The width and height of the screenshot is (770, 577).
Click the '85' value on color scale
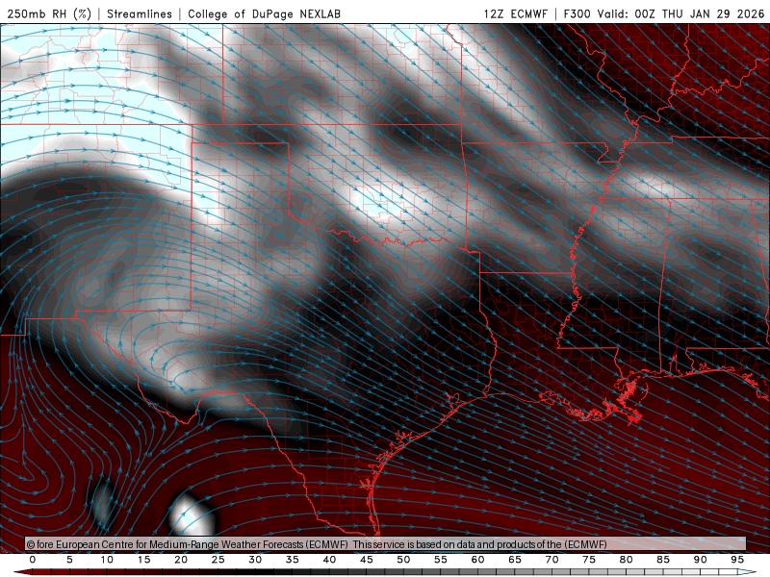(x=663, y=560)
